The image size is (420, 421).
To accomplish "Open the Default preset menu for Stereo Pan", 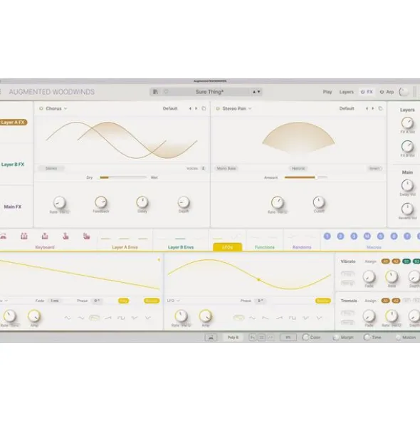I will click(x=347, y=108).
